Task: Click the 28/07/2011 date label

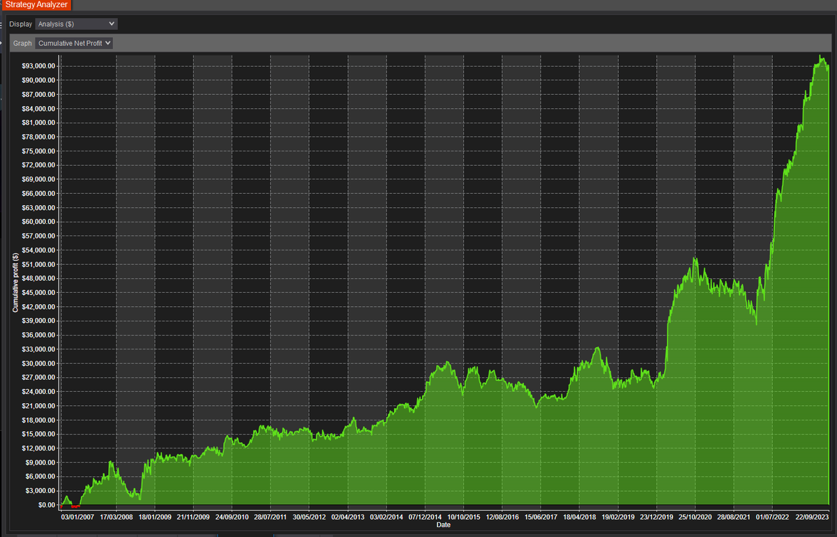Action: point(270,517)
